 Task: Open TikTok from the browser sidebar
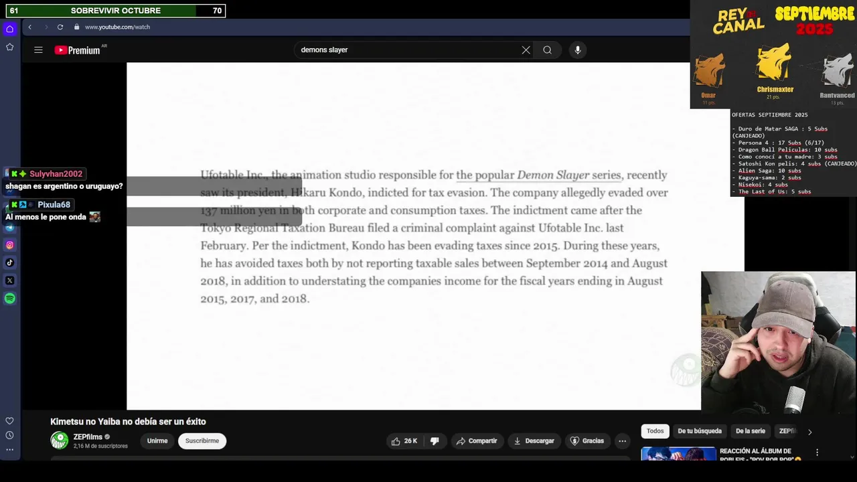click(9, 262)
